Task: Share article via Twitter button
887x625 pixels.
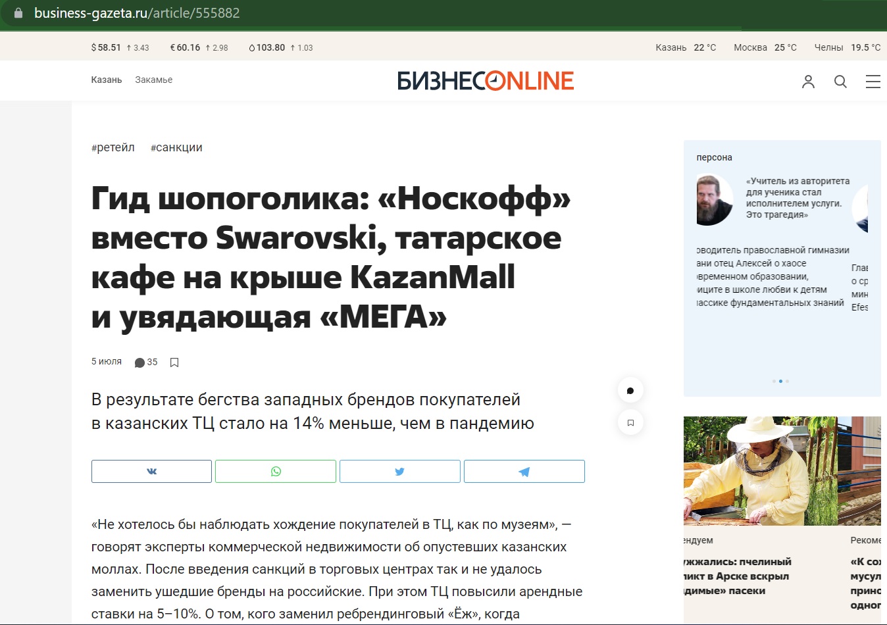Action: [x=399, y=472]
